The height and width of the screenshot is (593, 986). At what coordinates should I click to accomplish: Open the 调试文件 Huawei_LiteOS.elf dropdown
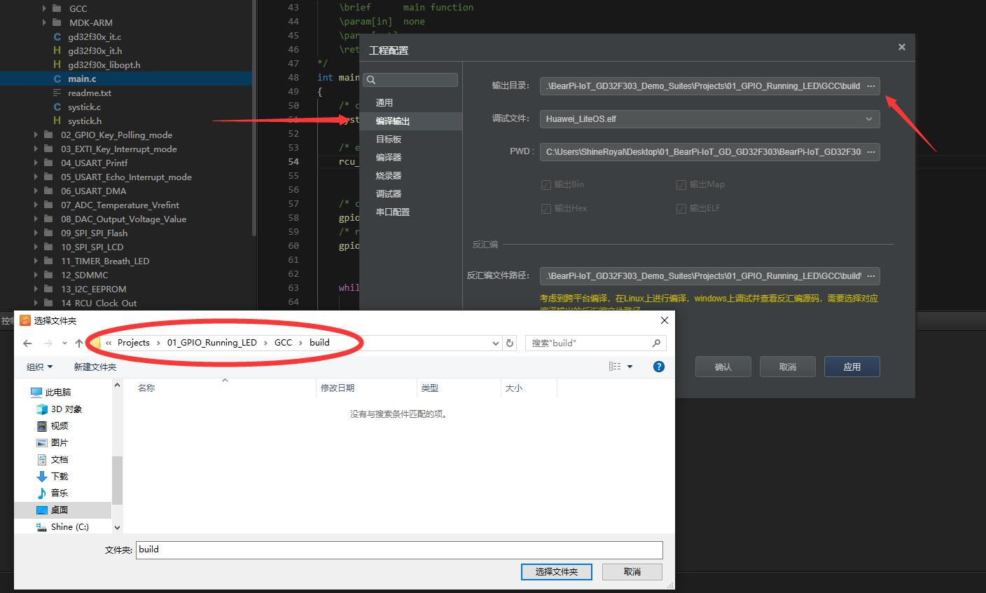868,119
